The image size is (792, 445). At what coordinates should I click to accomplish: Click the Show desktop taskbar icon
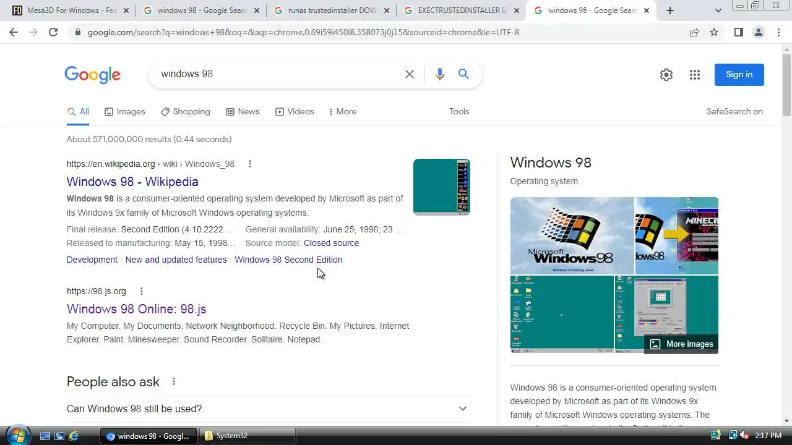(45, 436)
